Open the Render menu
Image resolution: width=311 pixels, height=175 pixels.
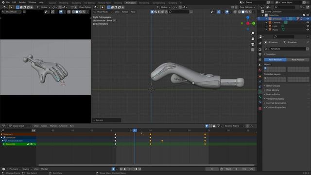coord(22,2)
